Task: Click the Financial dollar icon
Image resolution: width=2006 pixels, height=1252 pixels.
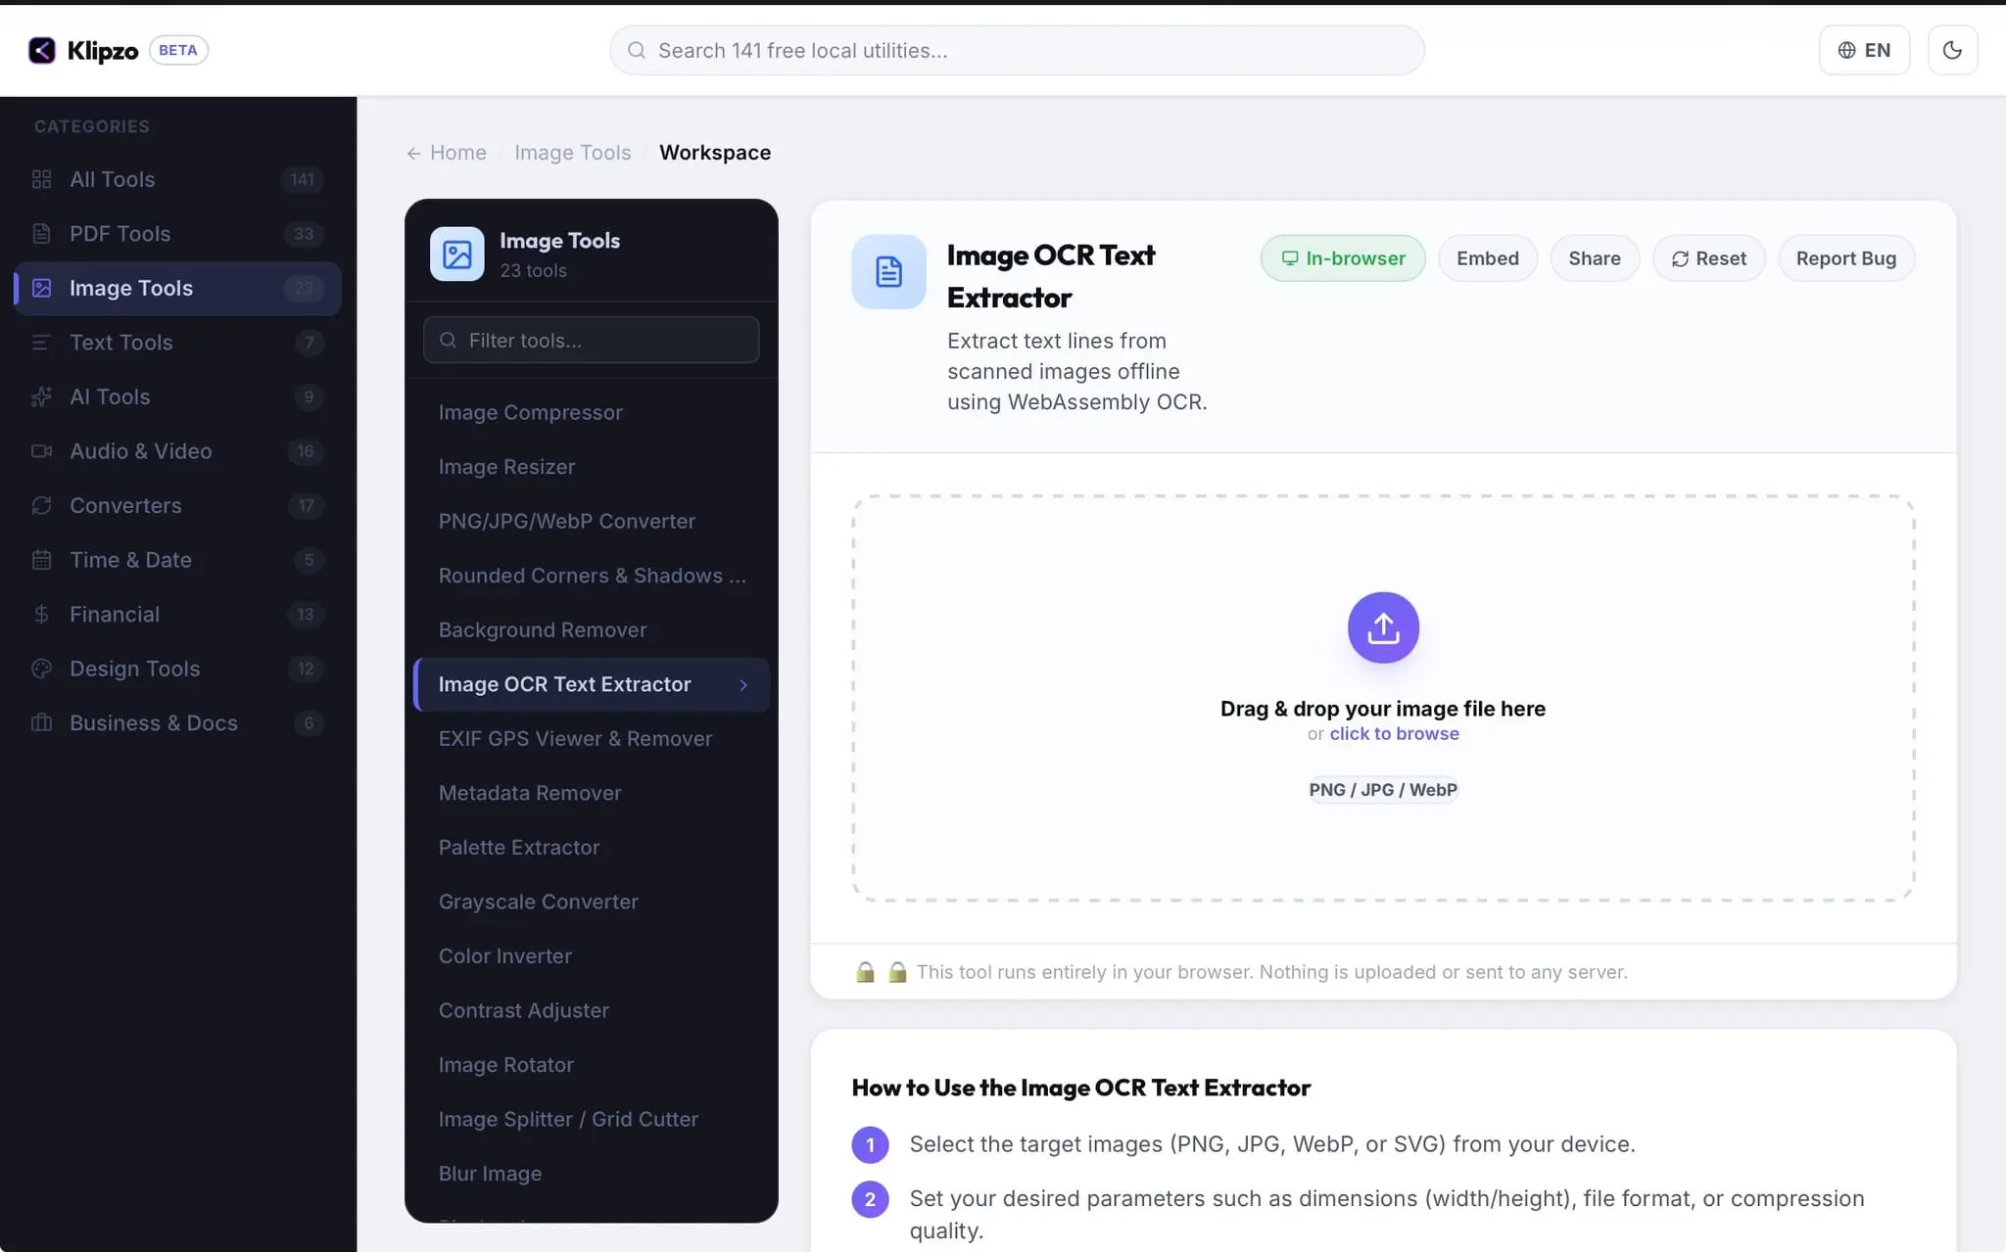Action: [41, 614]
